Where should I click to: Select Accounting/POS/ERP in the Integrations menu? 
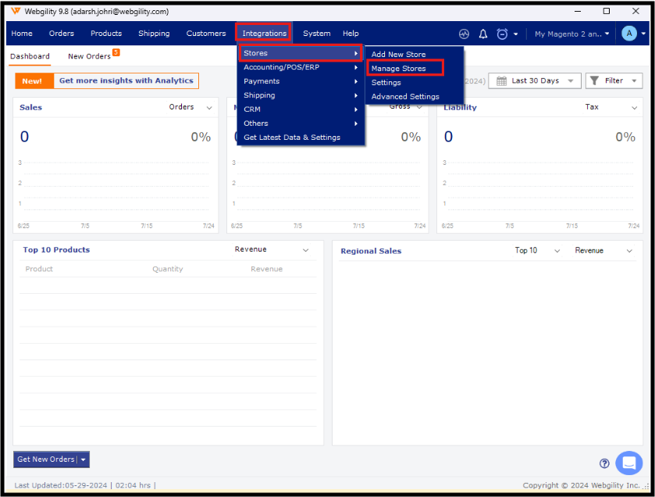(301, 67)
